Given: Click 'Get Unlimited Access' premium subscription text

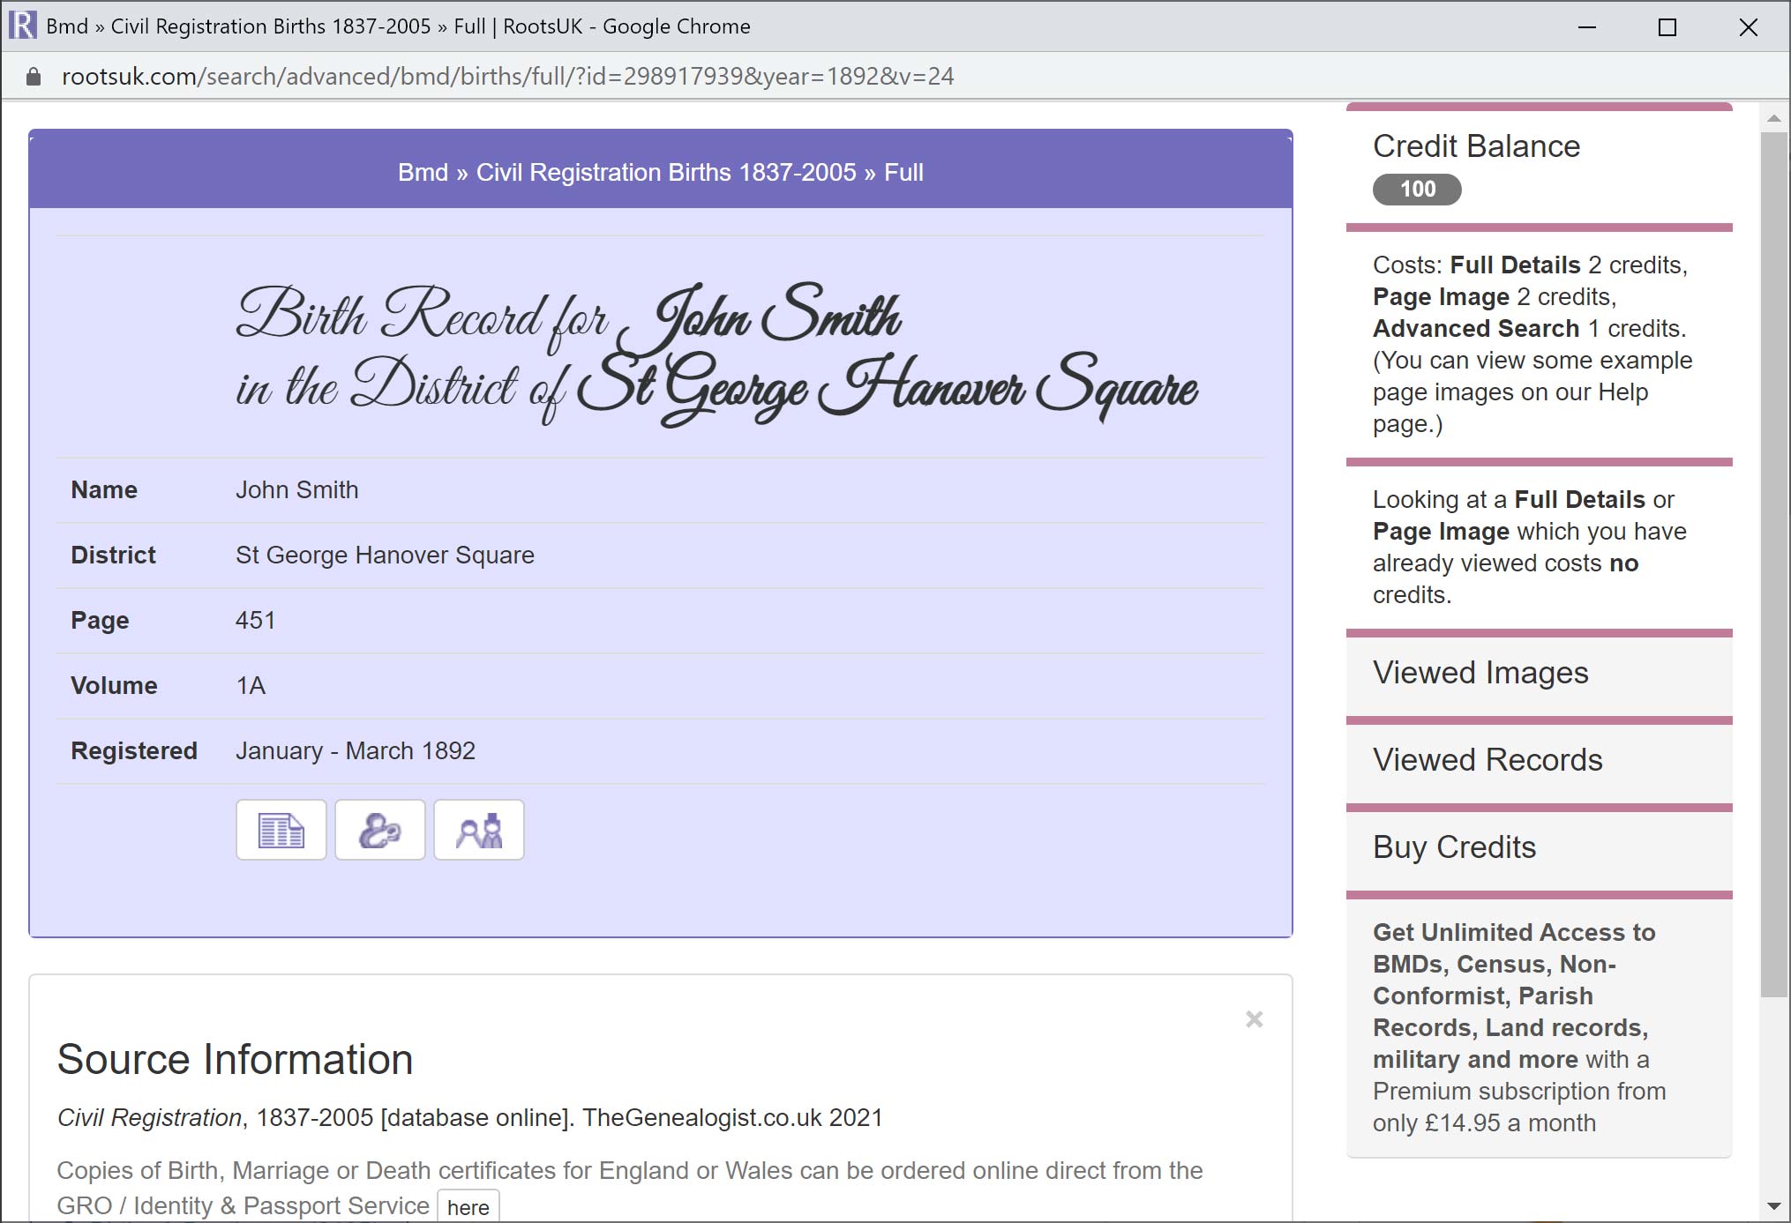Looking at the screenshot, I should click(x=1519, y=1027).
